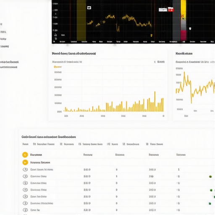Click the orange legend label above the bar chart

(58, 67)
